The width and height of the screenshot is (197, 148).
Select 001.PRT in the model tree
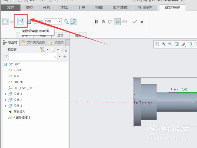12,64
